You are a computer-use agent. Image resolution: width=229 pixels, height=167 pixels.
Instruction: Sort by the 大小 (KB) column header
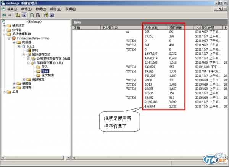156,28
